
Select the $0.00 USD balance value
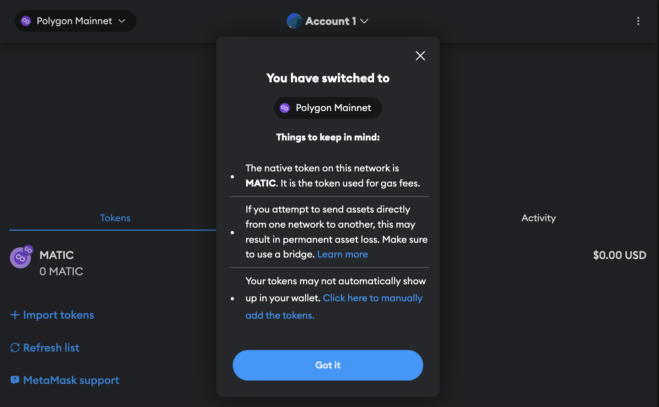coord(619,255)
